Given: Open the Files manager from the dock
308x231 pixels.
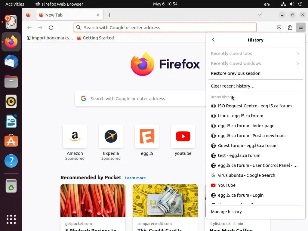Looking at the screenshot, I should [11, 82].
